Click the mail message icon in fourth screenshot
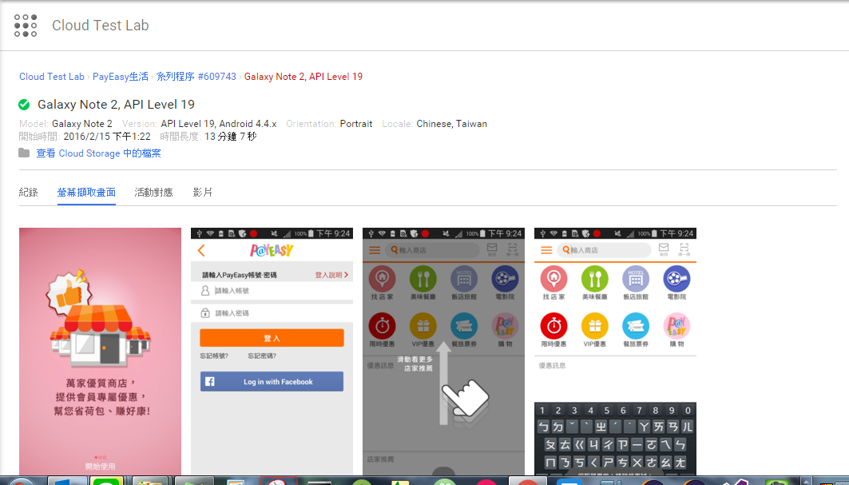 tap(664, 249)
